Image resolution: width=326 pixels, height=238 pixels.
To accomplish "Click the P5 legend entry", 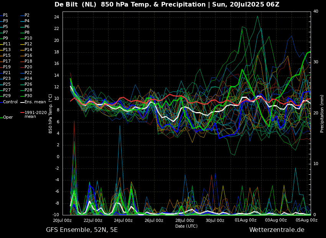I will 4,26.
